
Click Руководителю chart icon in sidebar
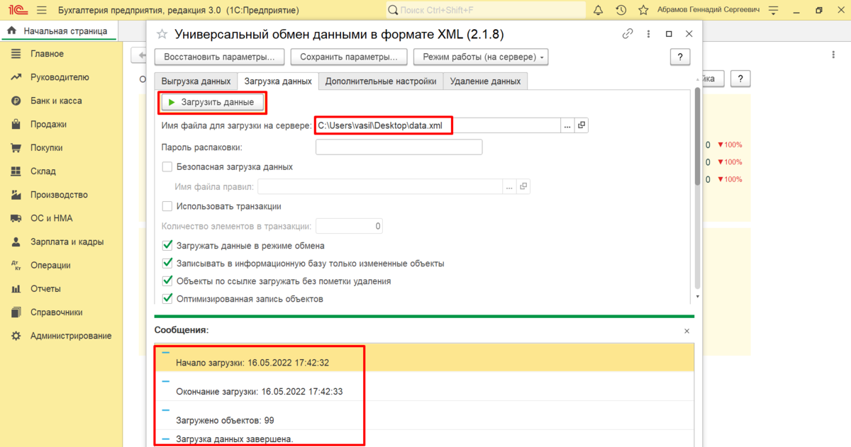point(16,77)
